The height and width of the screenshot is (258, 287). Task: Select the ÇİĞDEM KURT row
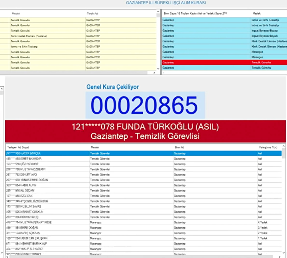click(x=143, y=164)
